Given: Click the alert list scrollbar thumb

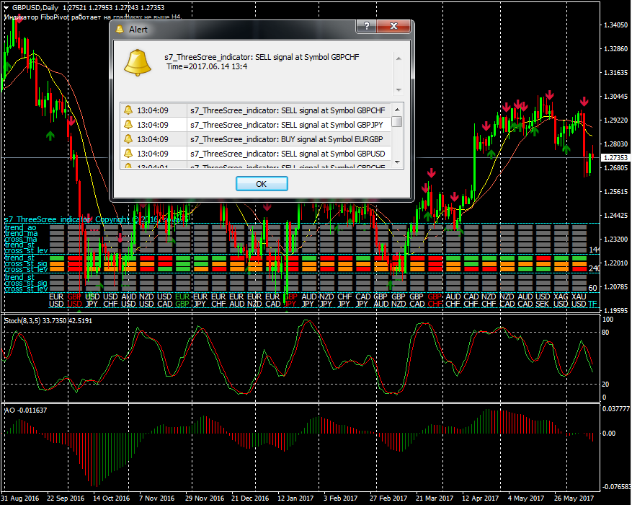Looking at the screenshot, I should tap(397, 121).
